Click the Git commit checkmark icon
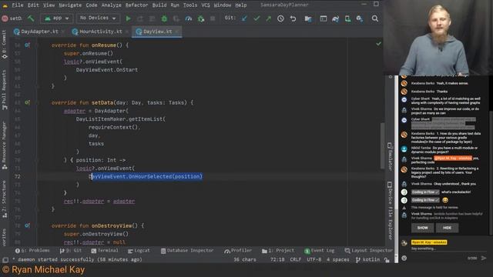 (x=257, y=18)
